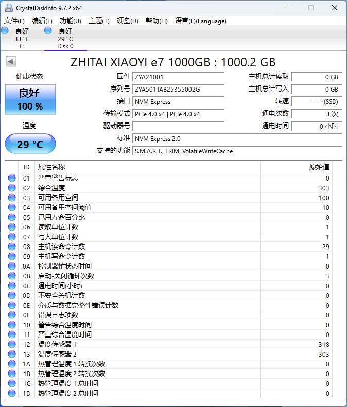347x407 pixels.
Task: Open the 功能(U) menu
Action: coord(70,21)
